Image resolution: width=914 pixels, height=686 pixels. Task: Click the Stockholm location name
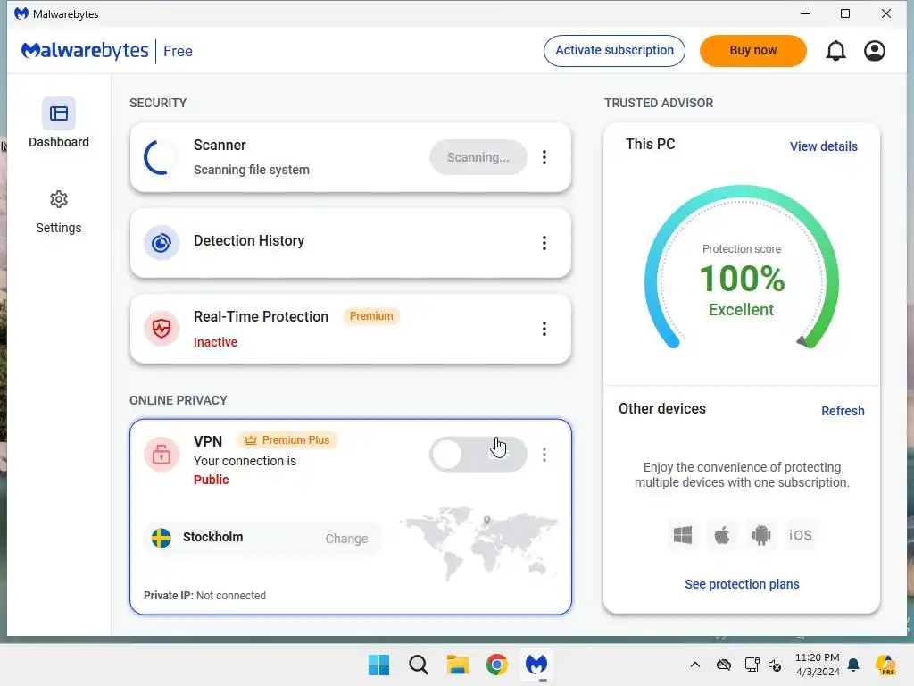tap(212, 537)
